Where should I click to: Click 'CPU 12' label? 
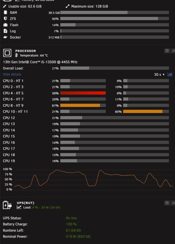coord(9,118)
